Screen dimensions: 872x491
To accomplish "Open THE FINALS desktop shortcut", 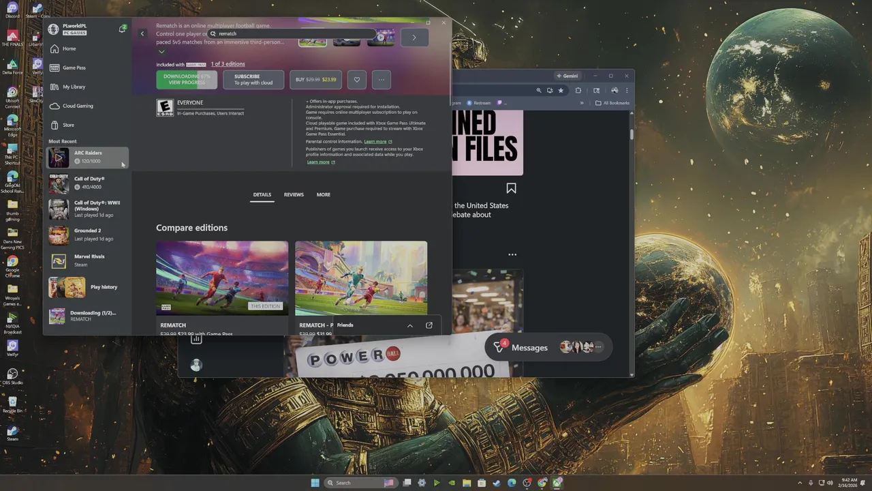I will (x=12, y=38).
